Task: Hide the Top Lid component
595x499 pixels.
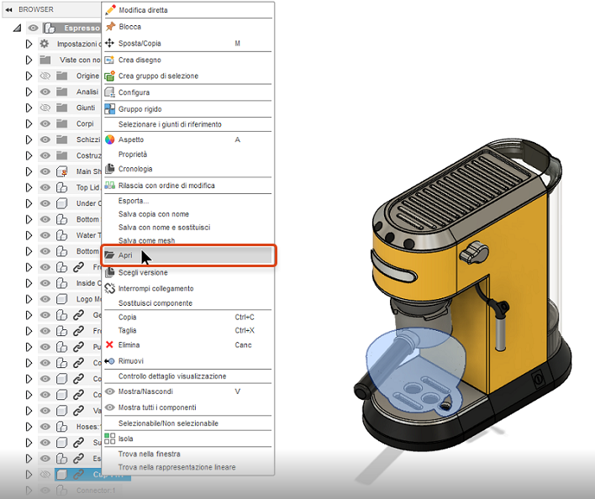Action: (x=45, y=187)
